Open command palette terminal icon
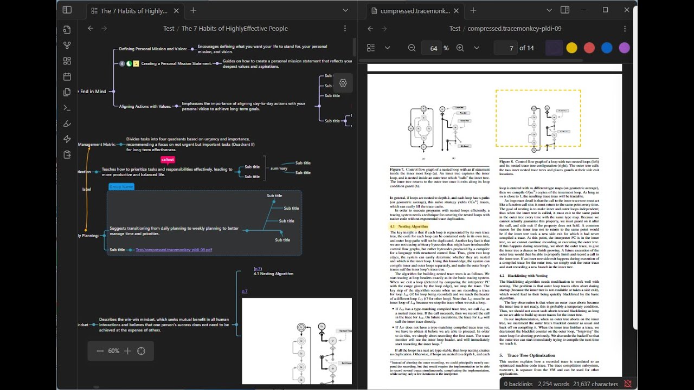This screenshot has width=694, height=390. pyautogui.click(x=67, y=108)
